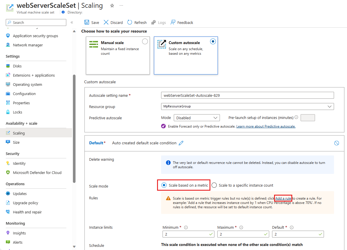Click info icon next to Maximum label
Viewport: 347px width, 250px height.
(x=241, y=227)
